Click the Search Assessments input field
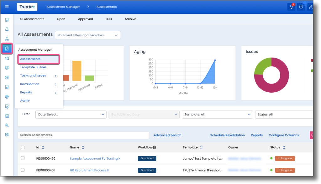321x184 pixels. click(83, 135)
